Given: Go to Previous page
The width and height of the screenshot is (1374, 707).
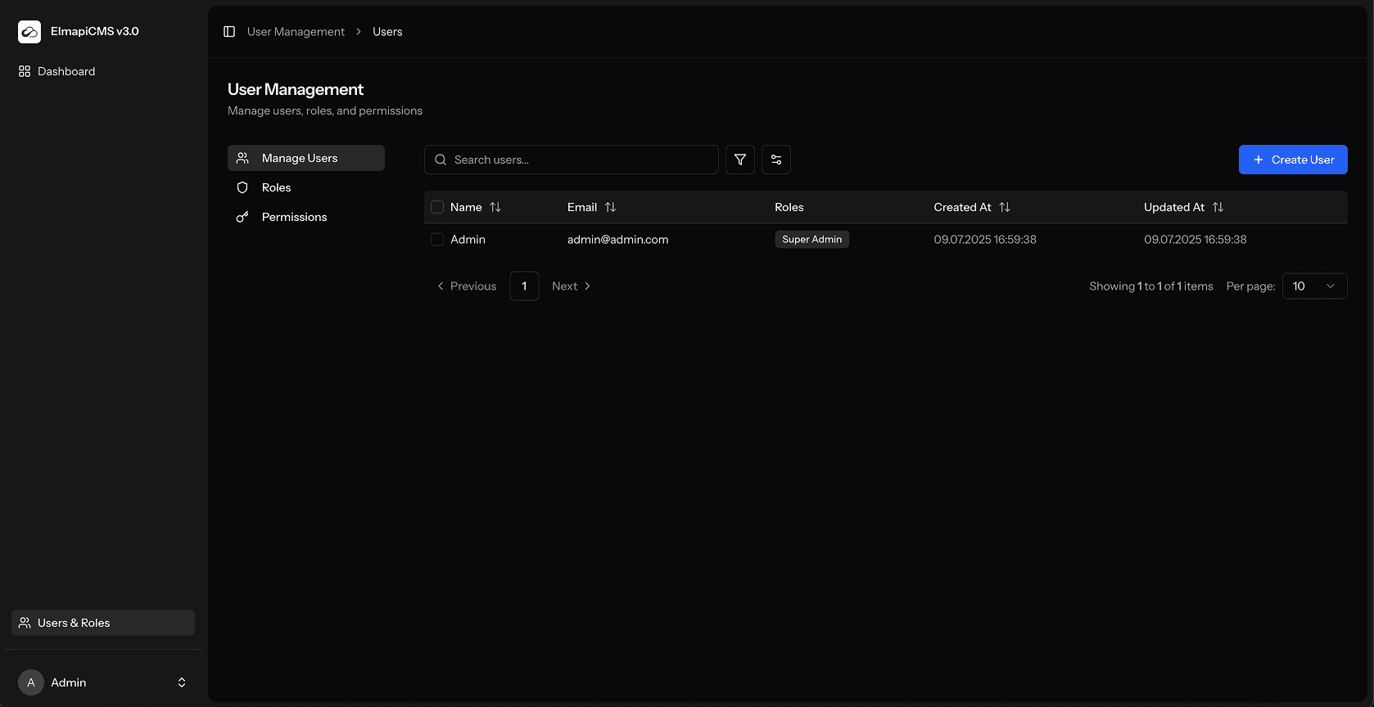Looking at the screenshot, I should pos(467,286).
